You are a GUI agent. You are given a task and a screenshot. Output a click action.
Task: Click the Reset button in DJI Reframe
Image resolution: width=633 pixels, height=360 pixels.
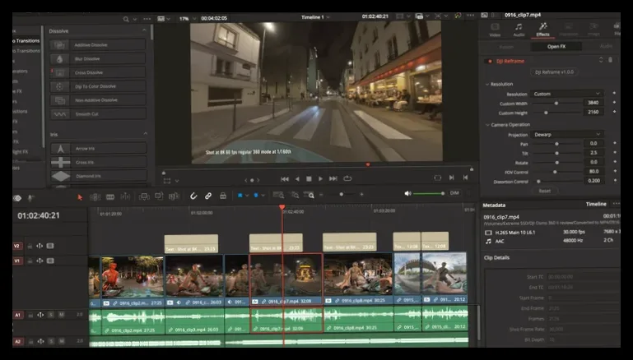[x=545, y=191]
